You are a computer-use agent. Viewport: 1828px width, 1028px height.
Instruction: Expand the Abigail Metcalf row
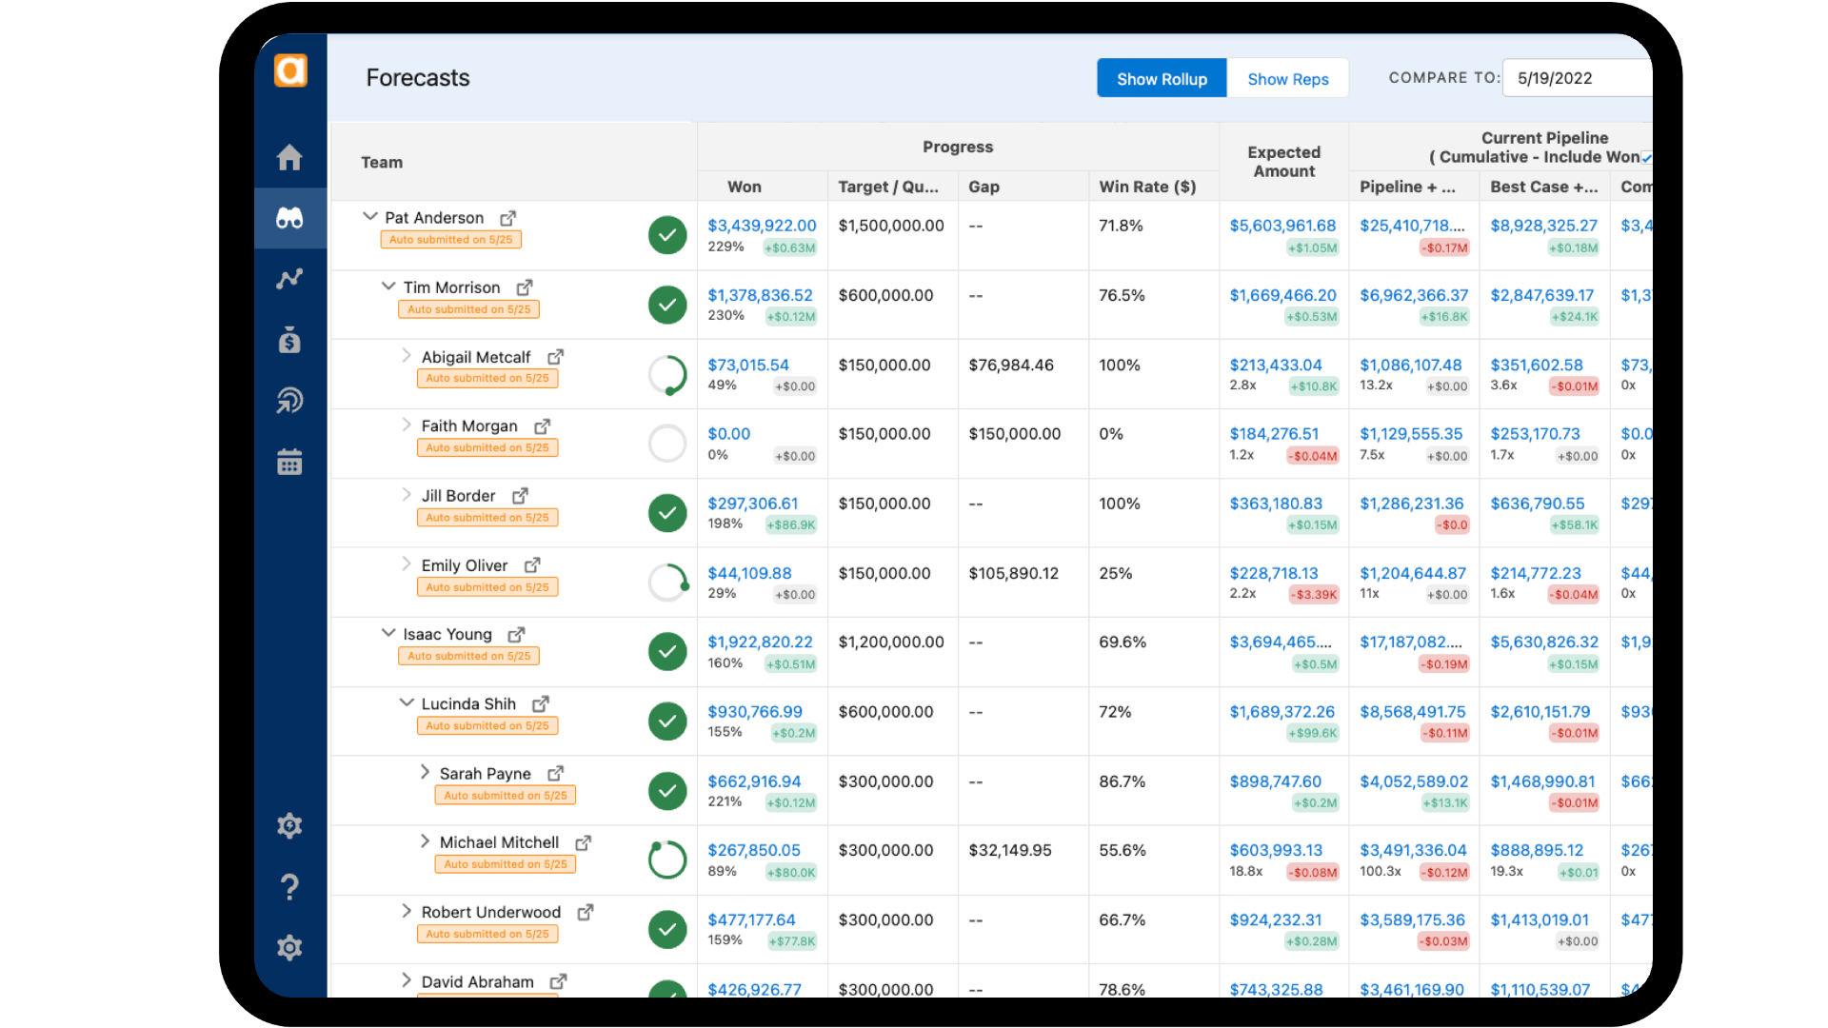coord(407,356)
